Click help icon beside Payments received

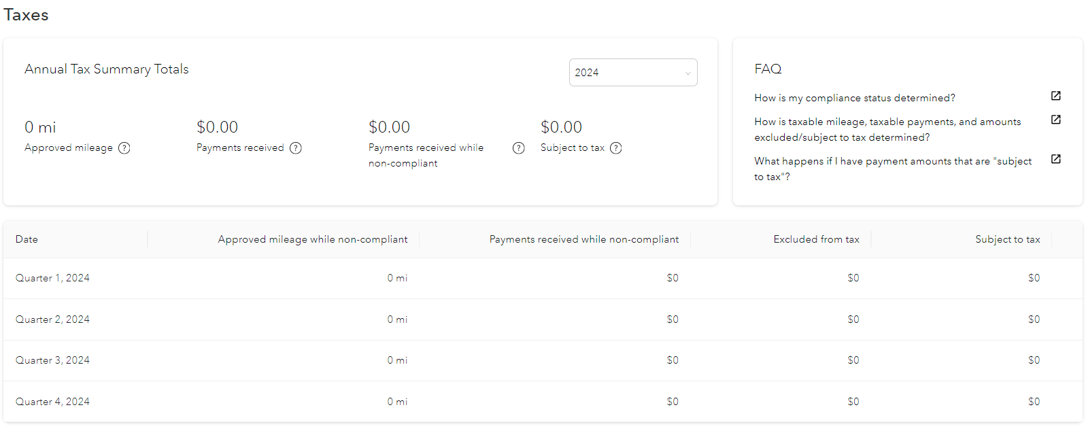[296, 148]
